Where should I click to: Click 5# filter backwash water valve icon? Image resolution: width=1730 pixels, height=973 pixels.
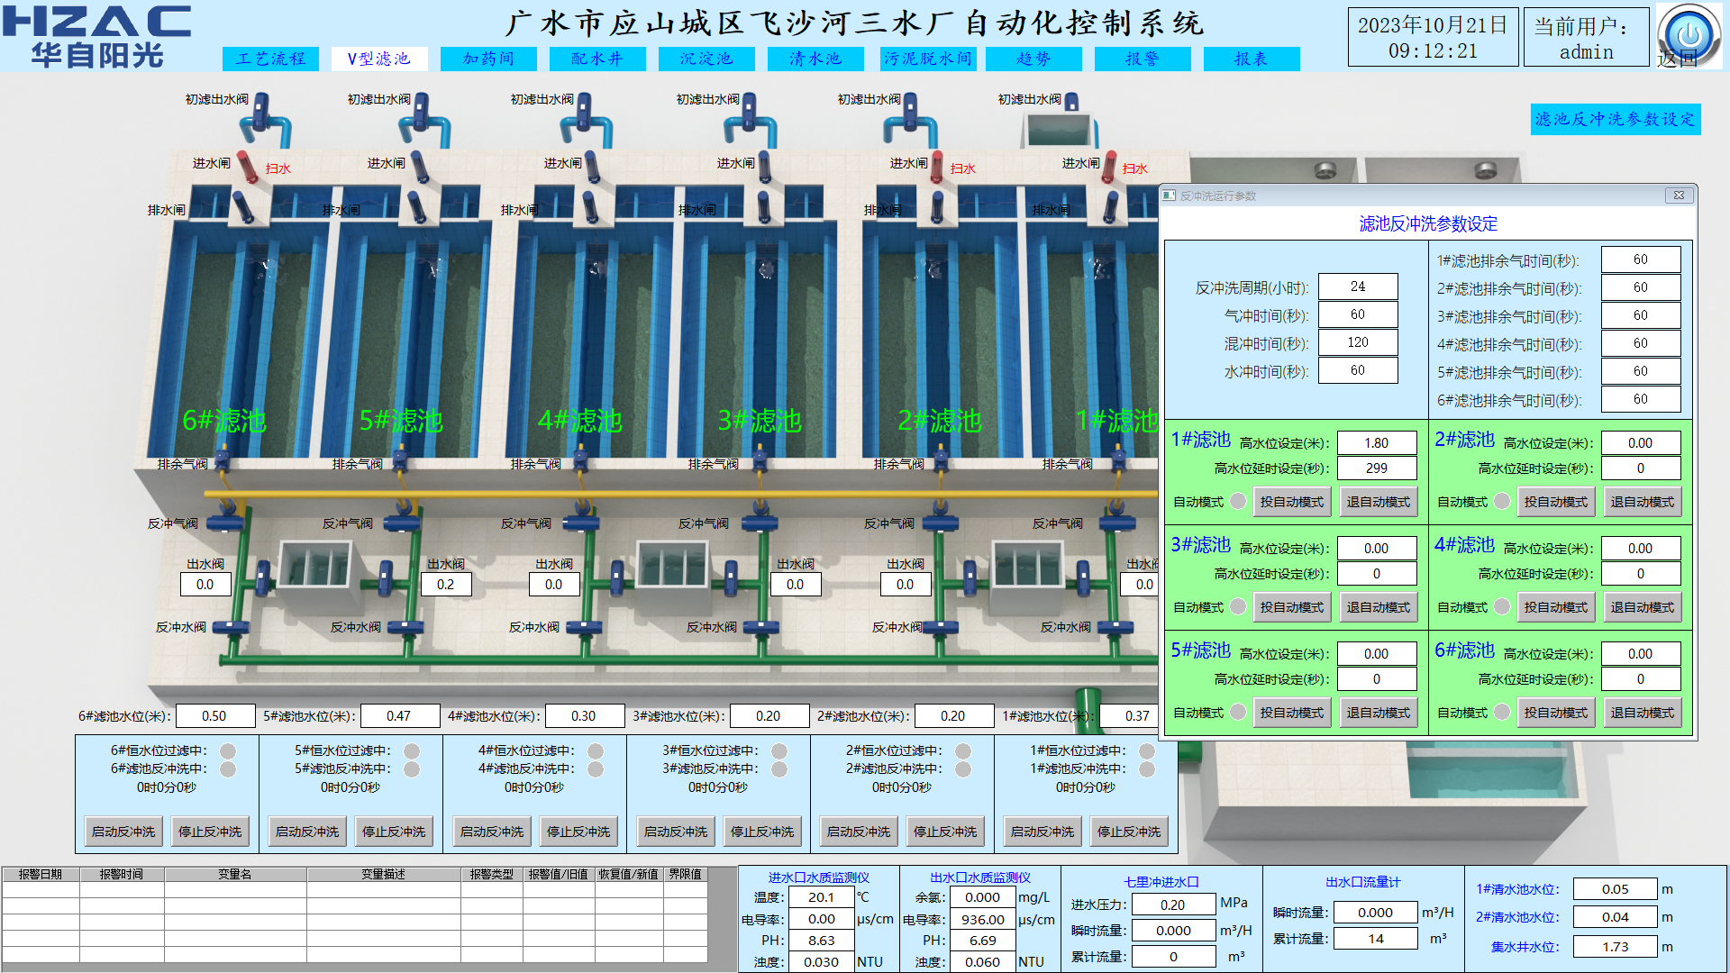pos(405,627)
